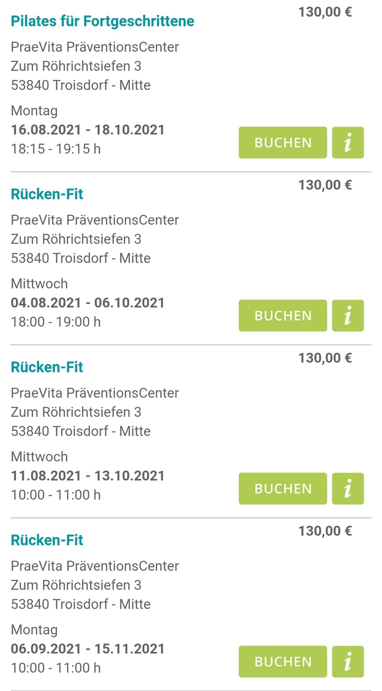The height and width of the screenshot is (691, 382).
Task: Open Rücken-Fit title above 04.08.2021 dates
Action: (x=47, y=194)
